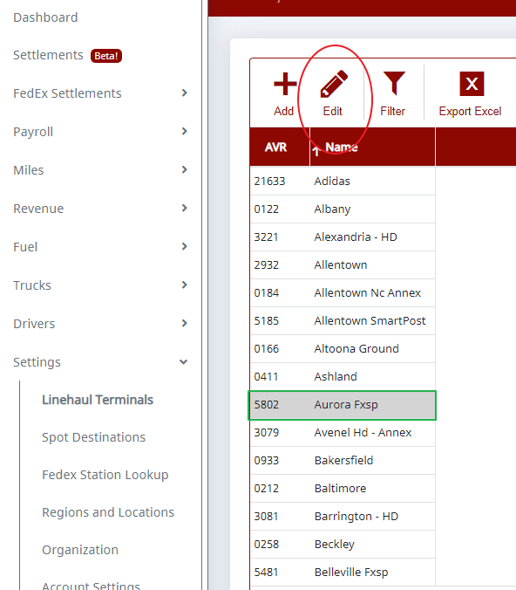Select Allentown SmartPost row
The width and height of the screenshot is (516, 590).
click(343, 320)
